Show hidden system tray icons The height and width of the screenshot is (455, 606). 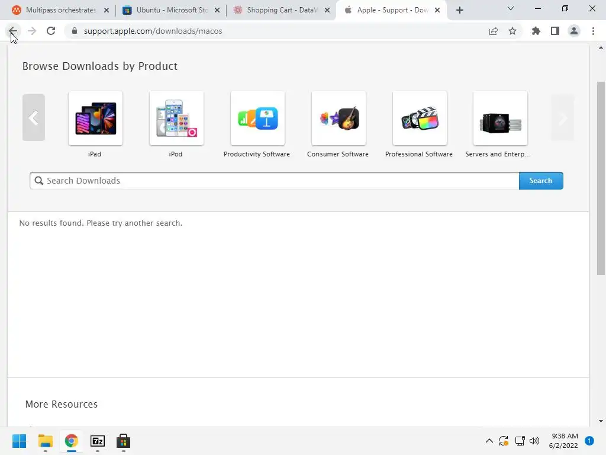(489, 441)
